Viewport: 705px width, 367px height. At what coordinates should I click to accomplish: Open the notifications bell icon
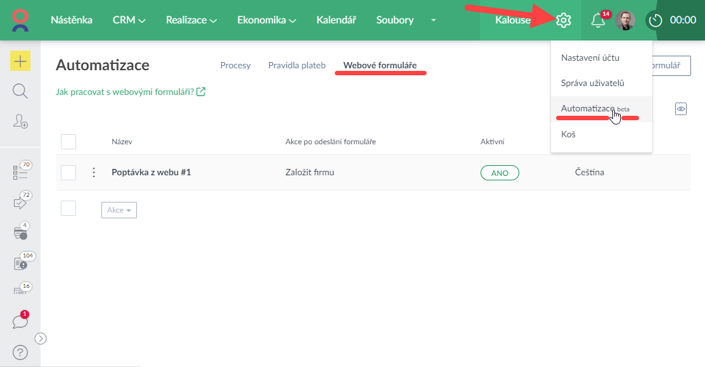[x=597, y=20]
